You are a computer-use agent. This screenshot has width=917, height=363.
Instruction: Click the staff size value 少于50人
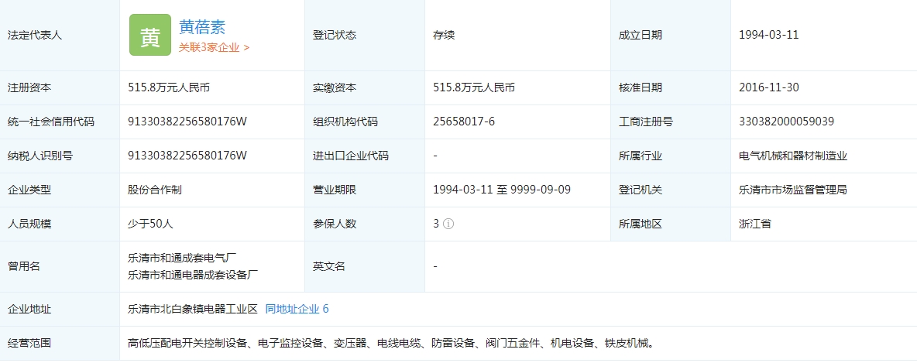(150, 224)
